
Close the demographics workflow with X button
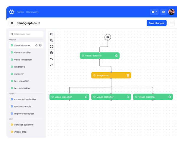pyautogui.click(x=12, y=23)
